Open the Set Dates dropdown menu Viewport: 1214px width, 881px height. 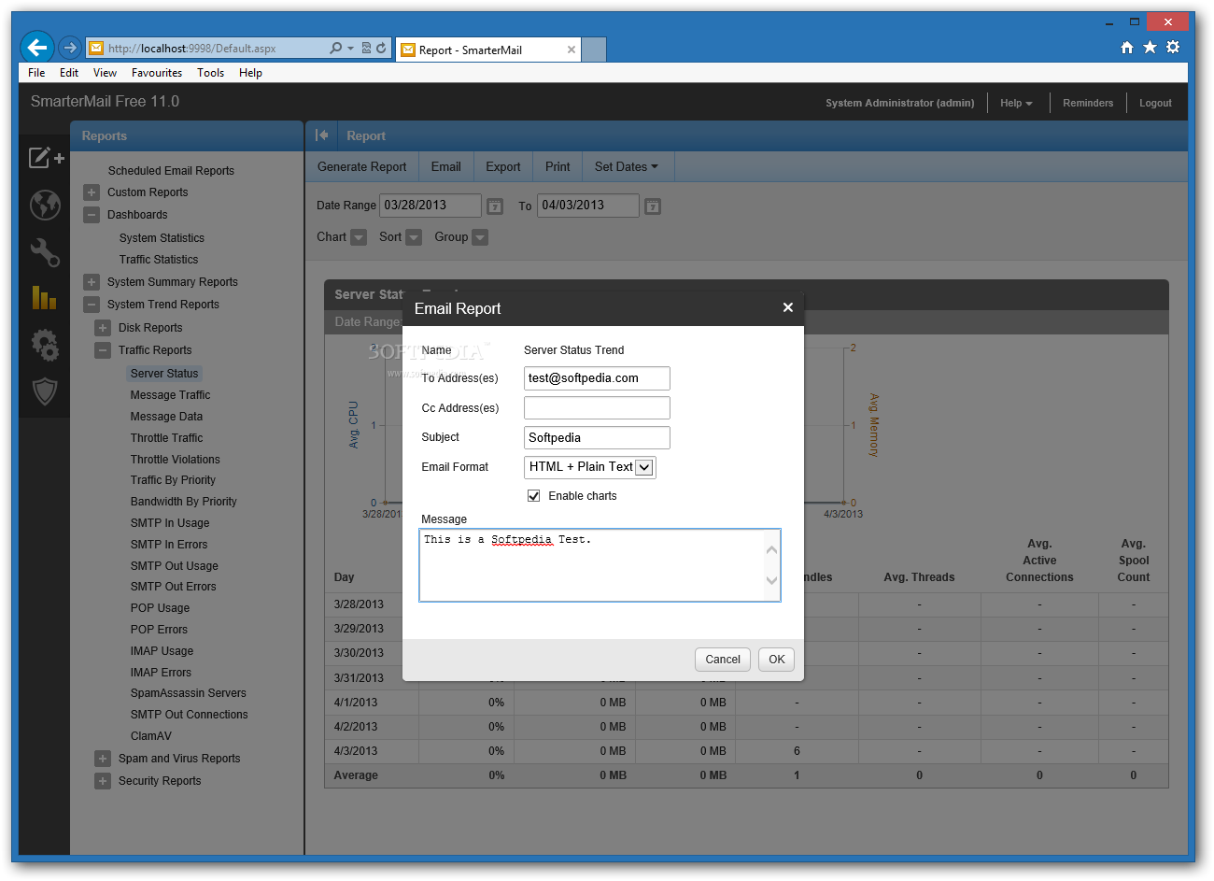click(627, 166)
